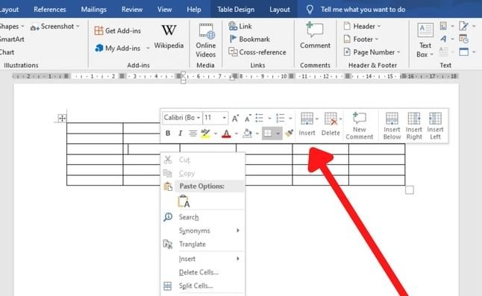Click the paragraph alignment icon
Image resolution: width=482 pixels, height=296 pixels.
click(x=193, y=133)
